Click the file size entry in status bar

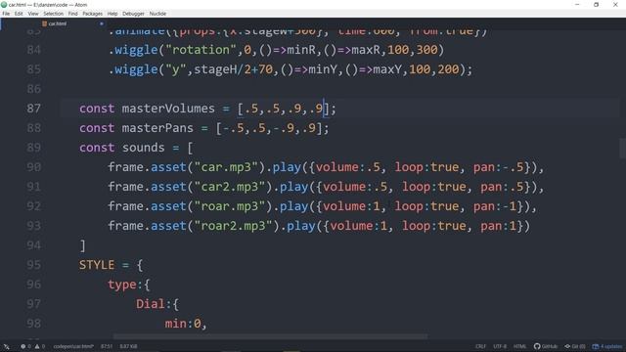pos(128,346)
